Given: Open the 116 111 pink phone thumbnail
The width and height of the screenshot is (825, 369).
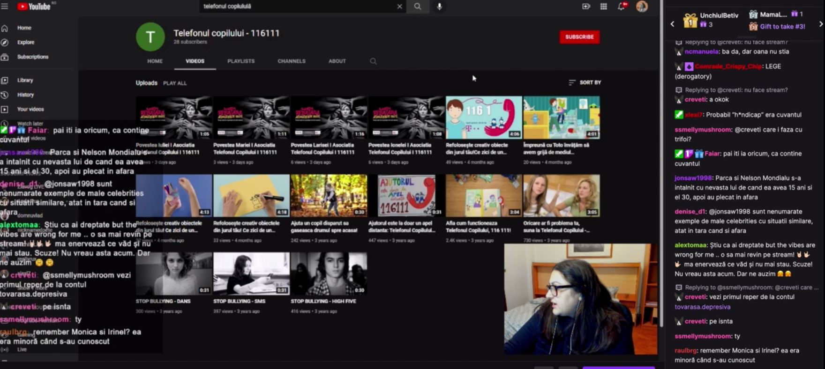Looking at the screenshot, I should tap(484, 118).
